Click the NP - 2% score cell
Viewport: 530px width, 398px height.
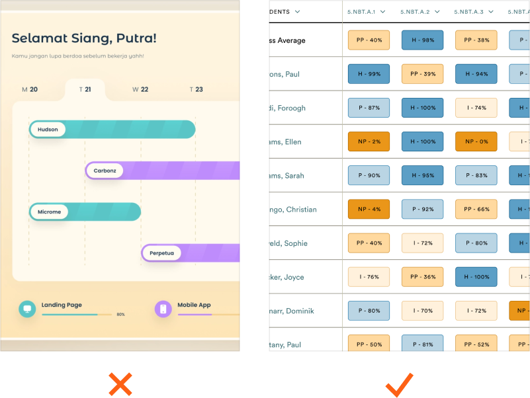tap(369, 141)
